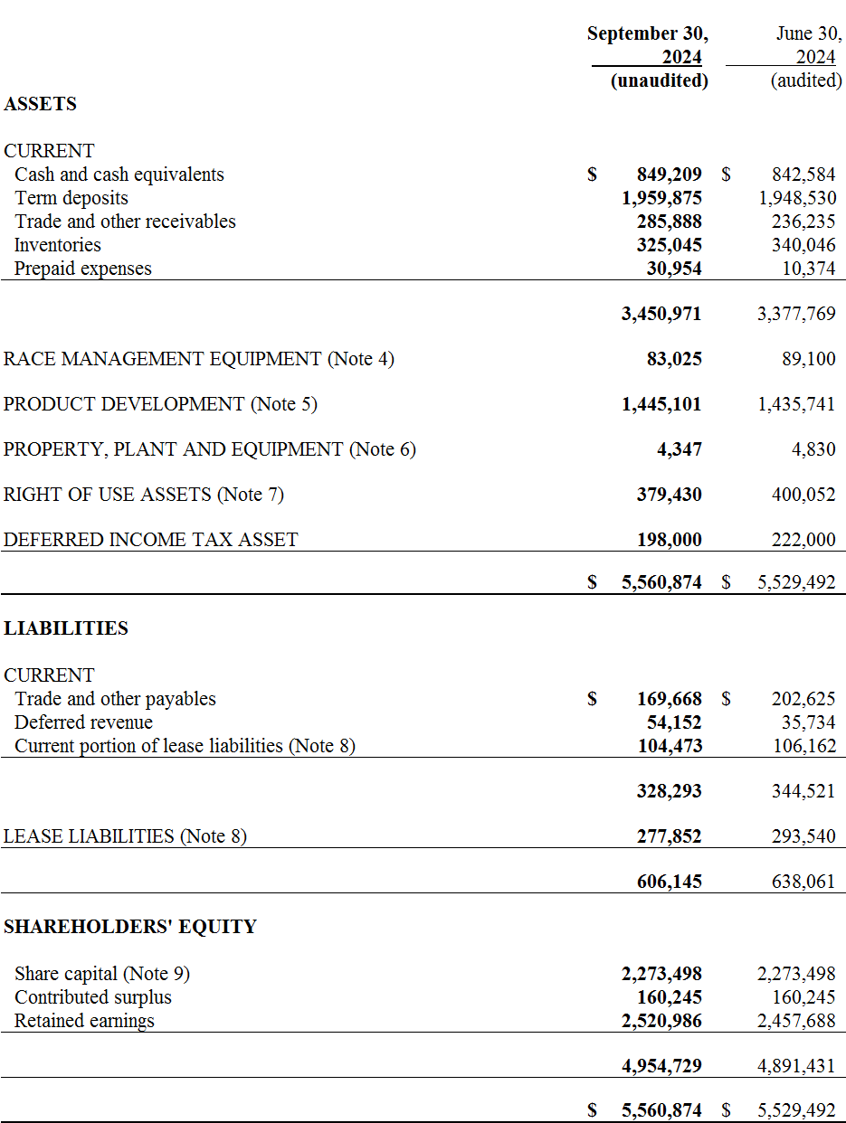The width and height of the screenshot is (846, 1123).
Task: Click Share capital (Note 9) label
Action: 102,974
